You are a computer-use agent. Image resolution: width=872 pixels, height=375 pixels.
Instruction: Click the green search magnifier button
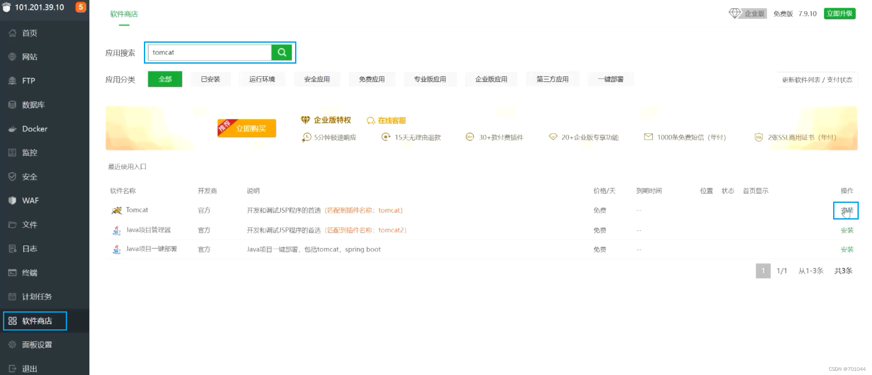[281, 52]
